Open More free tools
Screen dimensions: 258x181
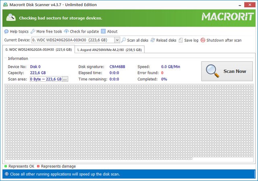coord(46,31)
